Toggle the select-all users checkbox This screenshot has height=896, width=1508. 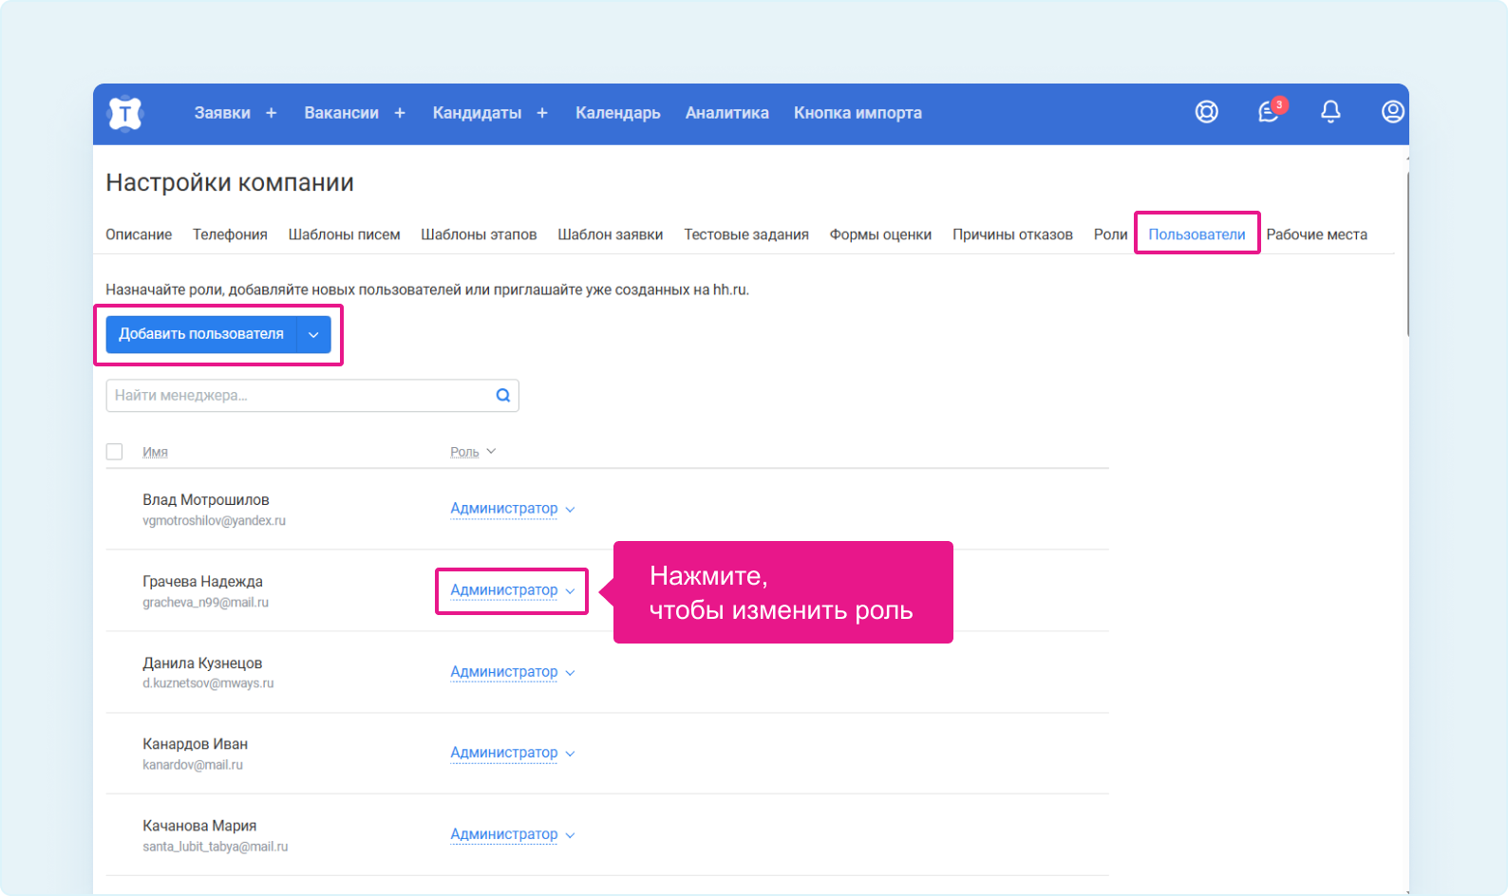115,452
